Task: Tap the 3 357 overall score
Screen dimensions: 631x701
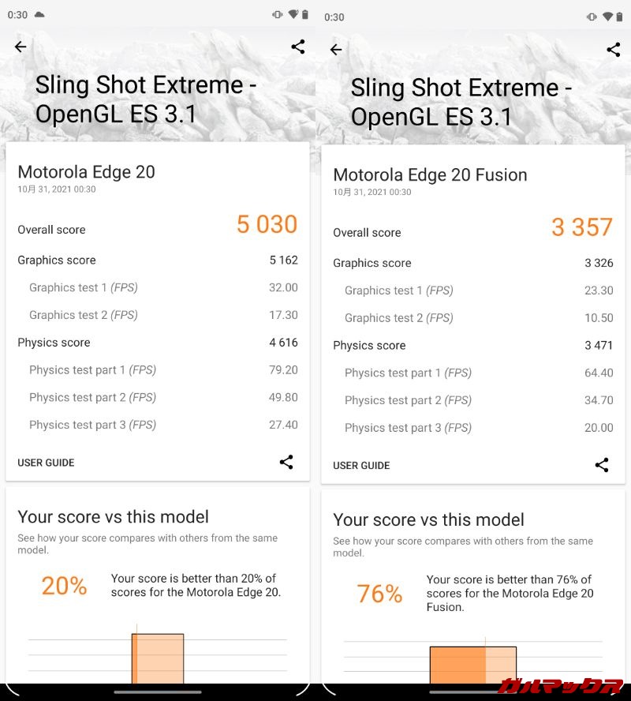Action: [582, 228]
